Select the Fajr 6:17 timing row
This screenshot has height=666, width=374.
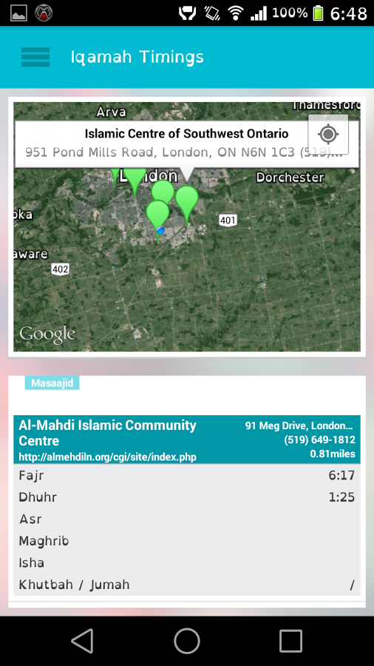(x=187, y=475)
